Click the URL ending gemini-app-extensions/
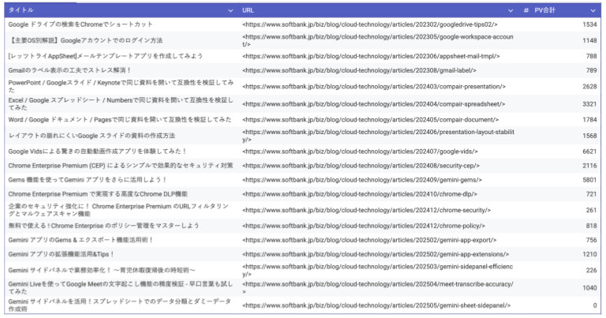The image size is (606, 318). (376, 254)
